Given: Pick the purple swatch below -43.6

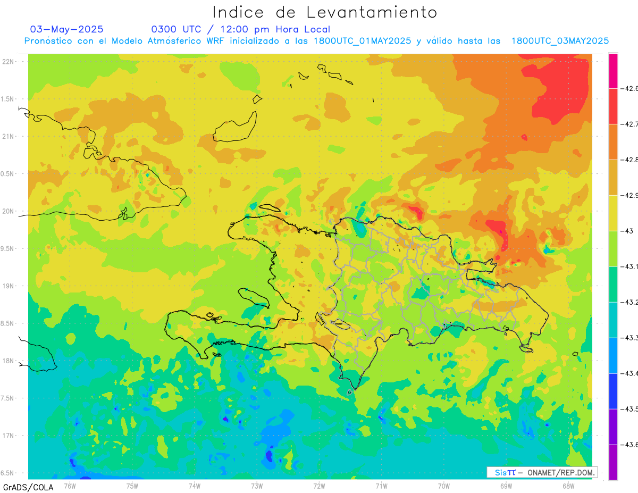Looking at the screenshot, I should [x=613, y=462].
